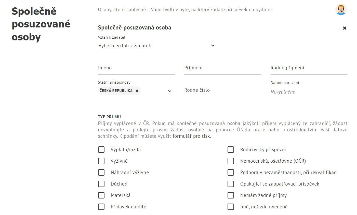
Task: Remove the ČESKÁ REPUBLIKA citizenship tag
Action: click(137, 91)
